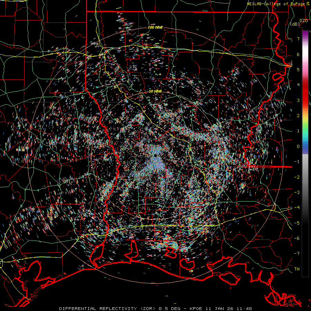Image resolution: width=311 pixels, height=311 pixels.
Task: Click the -1 value on the color scale
Action: pyautogui.click(x=297, y=162)
